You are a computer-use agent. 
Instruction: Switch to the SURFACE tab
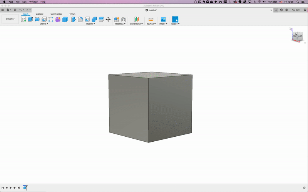40,14
